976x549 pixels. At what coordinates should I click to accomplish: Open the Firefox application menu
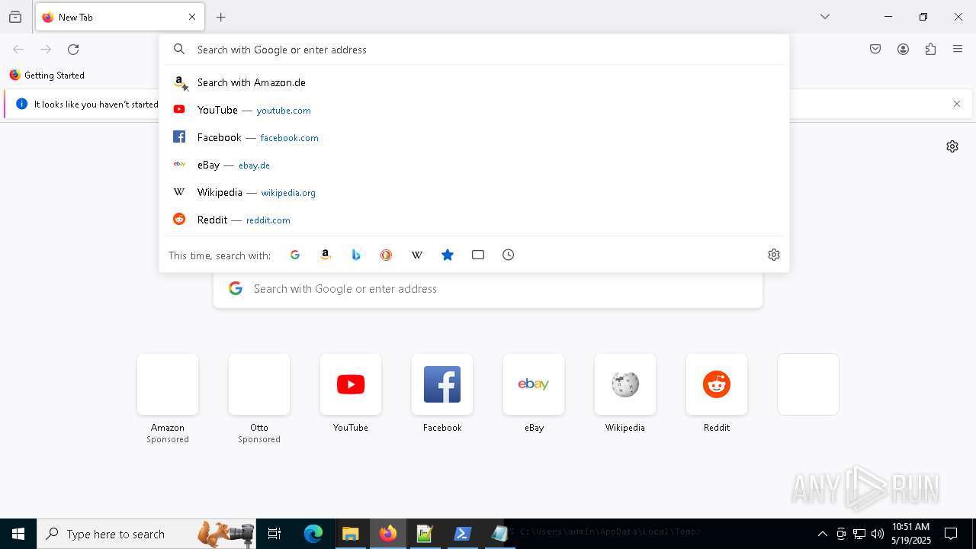pyautogui.click(x=958, y=50)
